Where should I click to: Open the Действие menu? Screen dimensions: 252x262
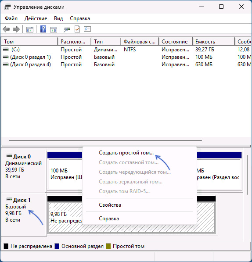36,18
